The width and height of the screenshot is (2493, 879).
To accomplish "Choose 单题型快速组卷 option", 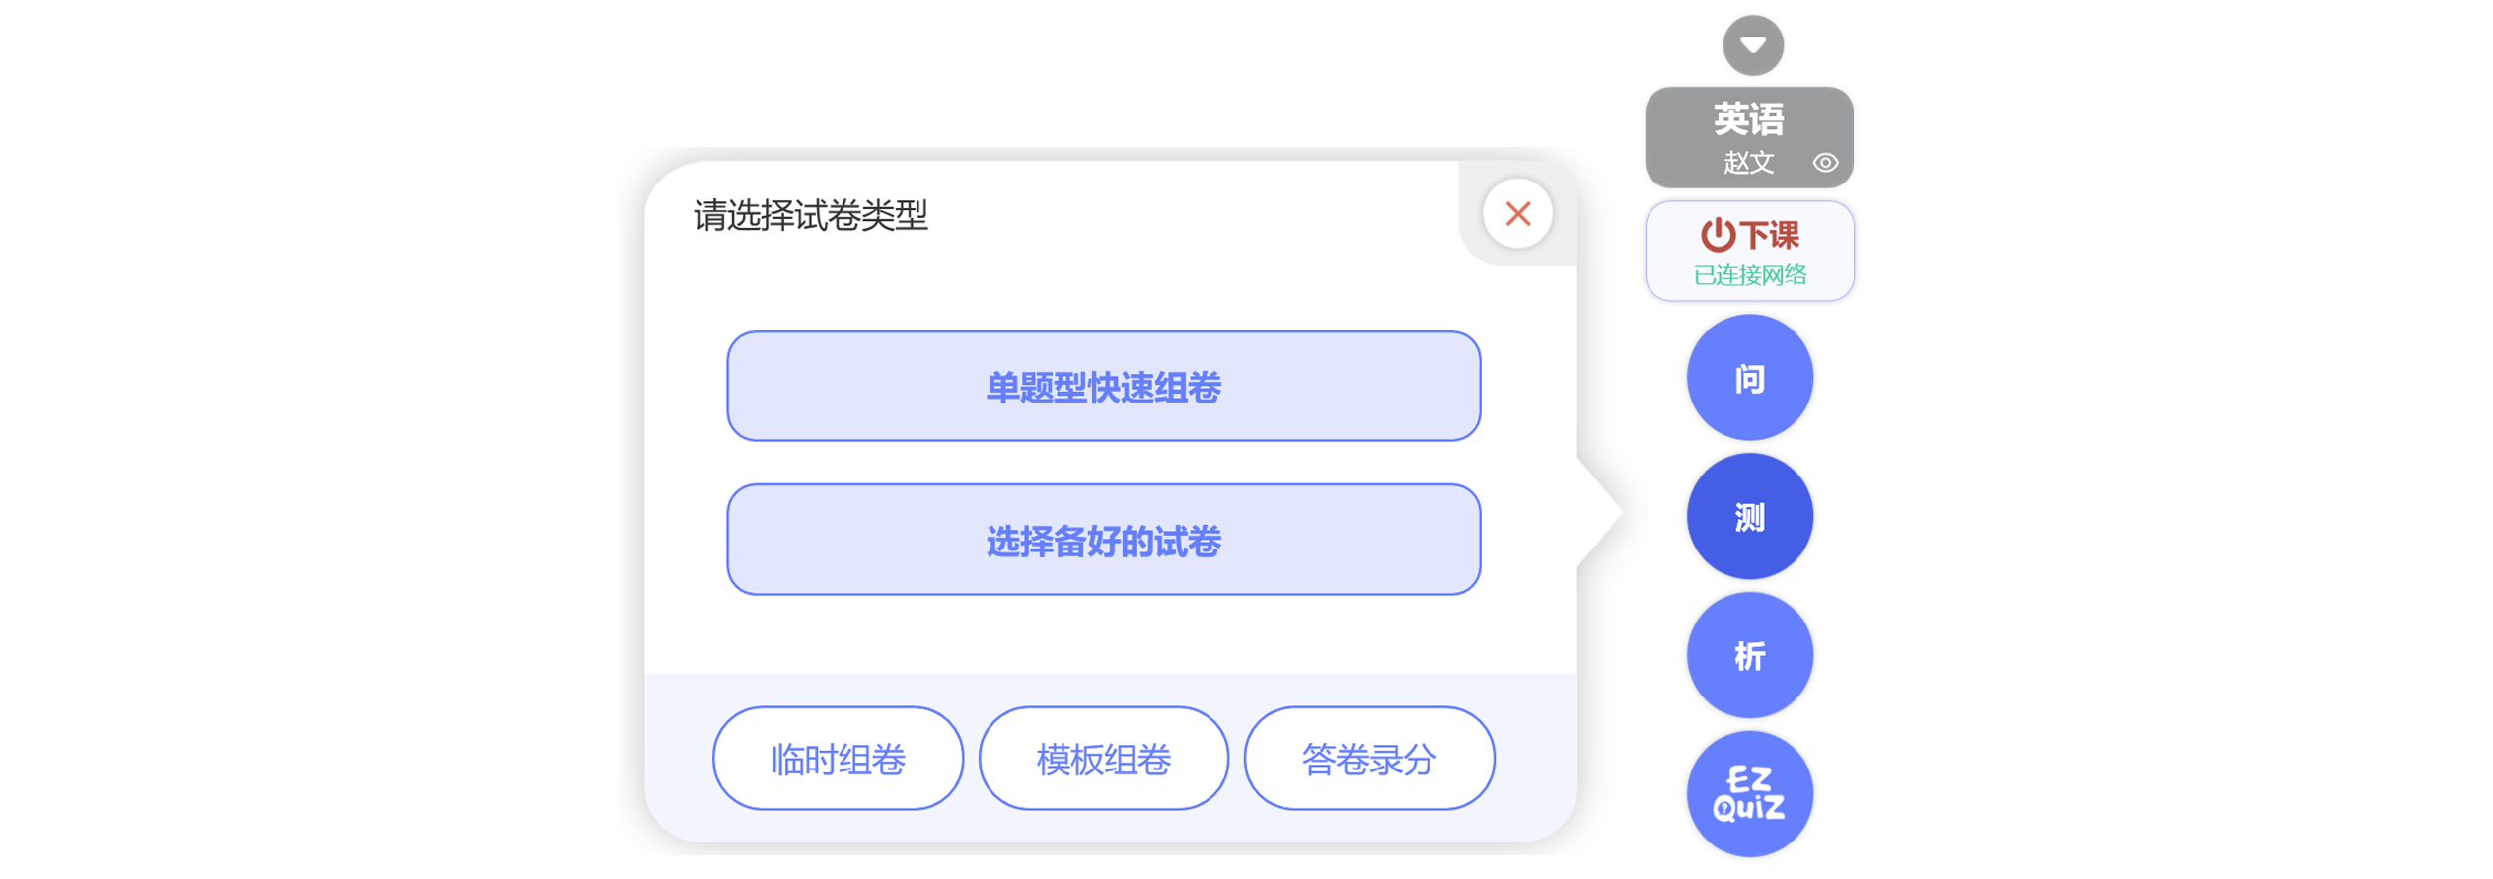I will coord(1103,387).
